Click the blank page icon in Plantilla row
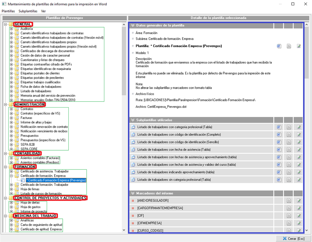 [289, 46]
